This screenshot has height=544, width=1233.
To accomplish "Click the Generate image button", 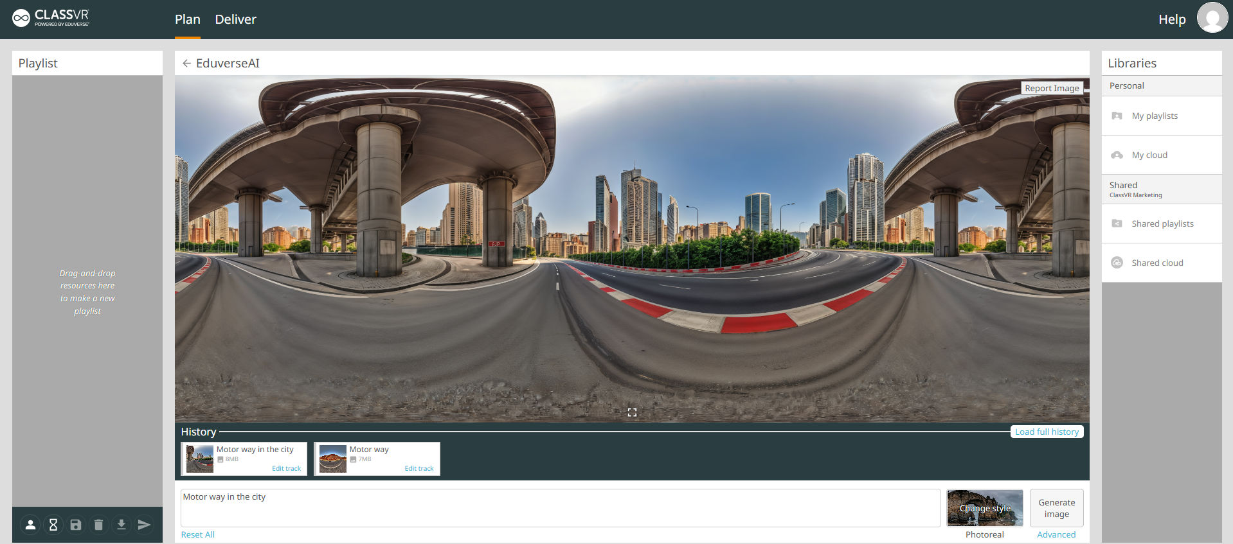I will [1056, 508].
